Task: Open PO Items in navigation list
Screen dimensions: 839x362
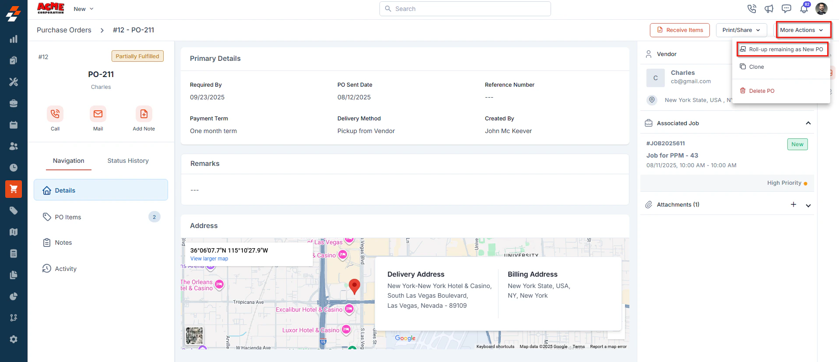Action: coord(101,217)
